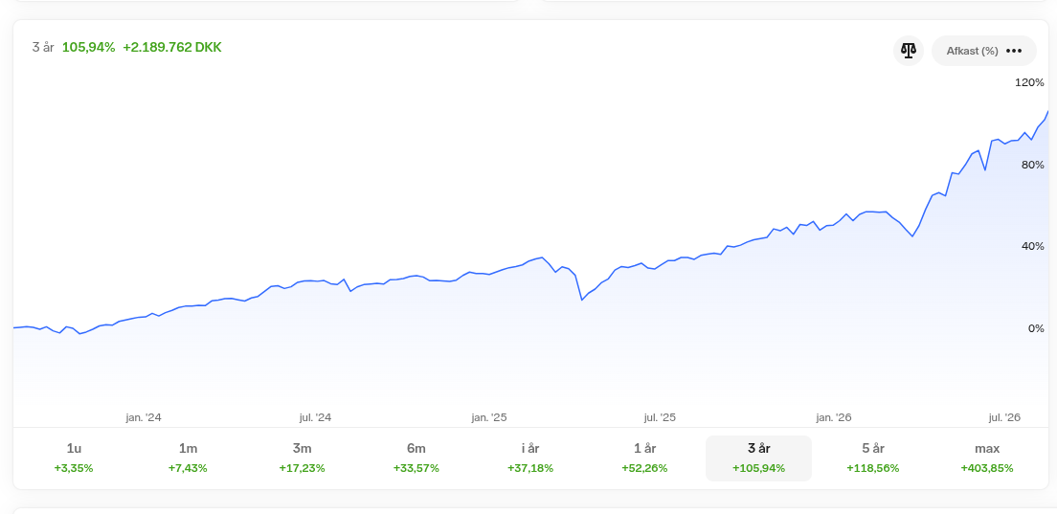The image size is (1057, 514).
Task: Click the jul. '24 axis marker
Action: [316, 417]
